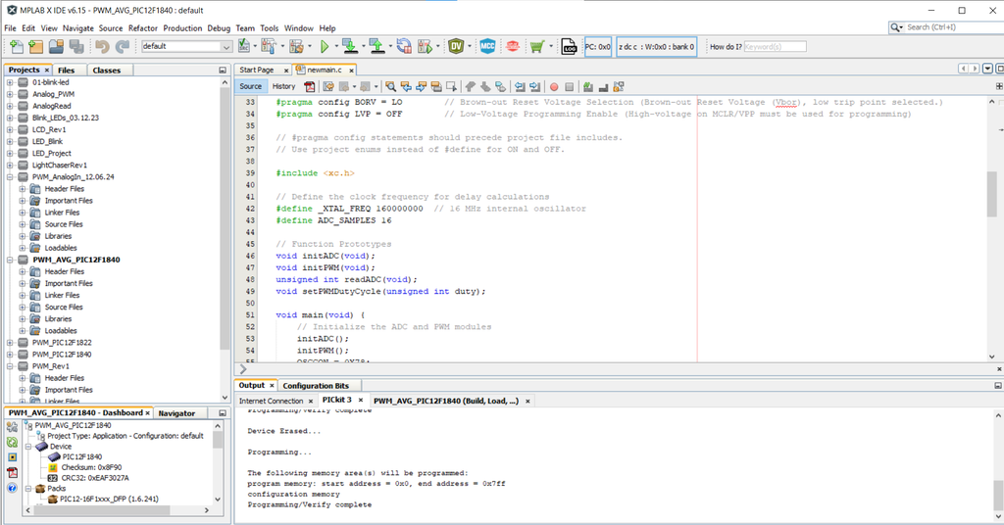The width and height of the screenshot is (1004, 525).
Task: Open the MPLAB Data Visualizer (DV) icon
Action: coord(456,46)
